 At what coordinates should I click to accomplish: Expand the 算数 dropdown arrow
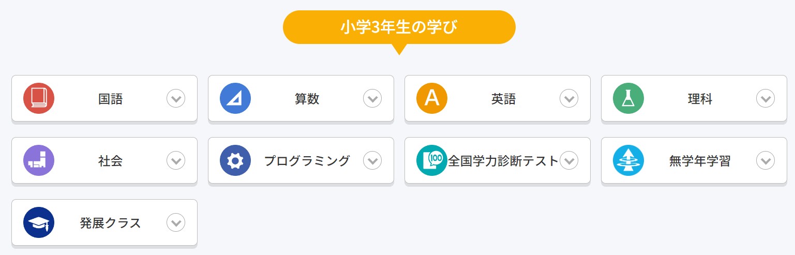point(372,98)
